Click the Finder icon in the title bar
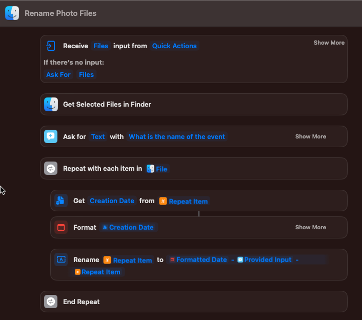The width and height of the screenshot is (362, 320). [x=12, y=13]
